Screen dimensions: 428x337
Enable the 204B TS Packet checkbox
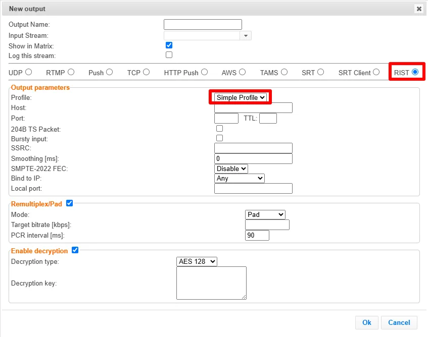219,128
